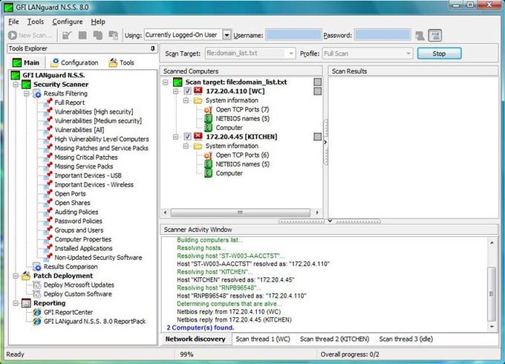The width and height of the screenshot is (505, 364).
Task: Click scroll right arrow in Scanned Computers
Action: (x=317, y=212)
